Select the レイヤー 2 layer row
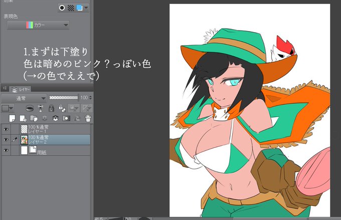Viewport: 341px width, 220px height. 46,140
